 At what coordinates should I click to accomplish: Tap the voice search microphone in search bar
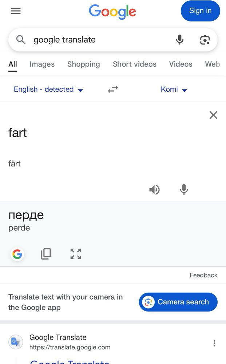[179, 40]
